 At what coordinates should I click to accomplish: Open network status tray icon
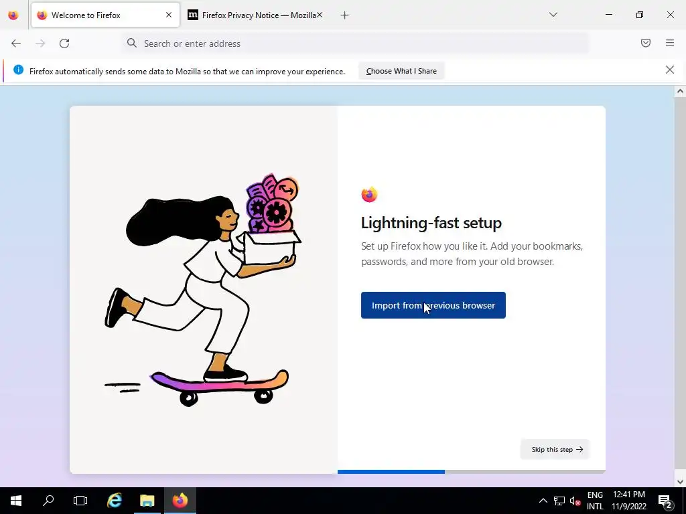point(559,501)
